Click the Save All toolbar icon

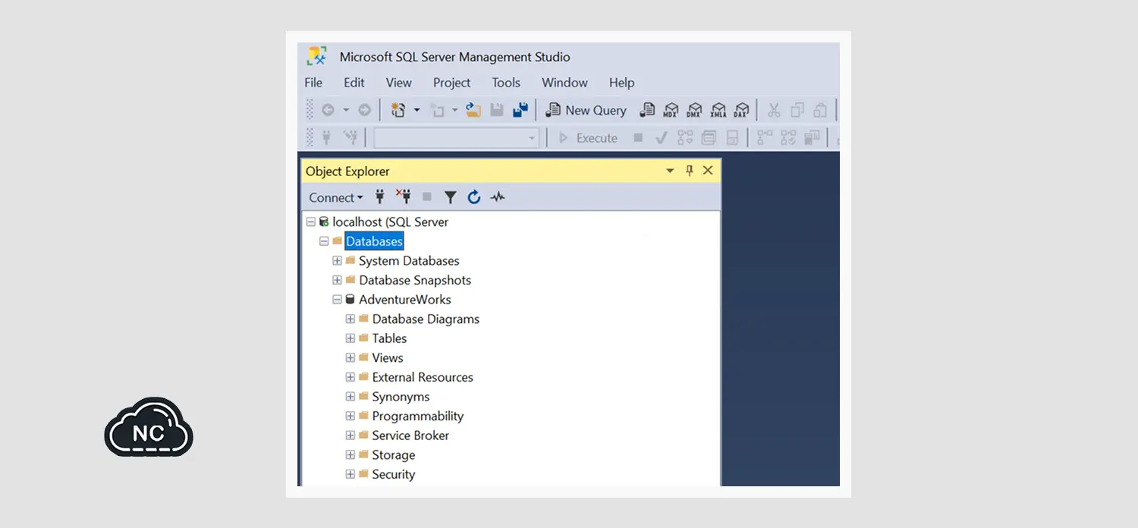point(520,111)
